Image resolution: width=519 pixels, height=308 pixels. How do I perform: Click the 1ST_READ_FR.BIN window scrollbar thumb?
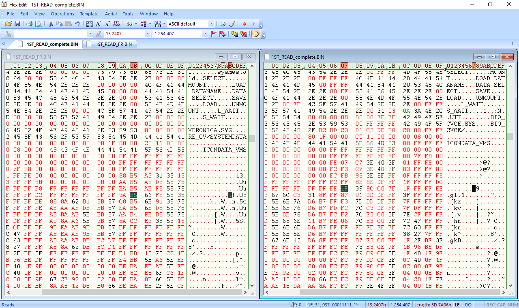252,138
